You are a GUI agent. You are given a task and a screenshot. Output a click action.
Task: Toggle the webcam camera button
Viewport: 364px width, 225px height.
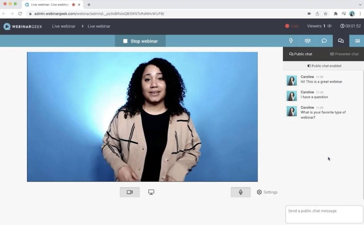point(130,192)
